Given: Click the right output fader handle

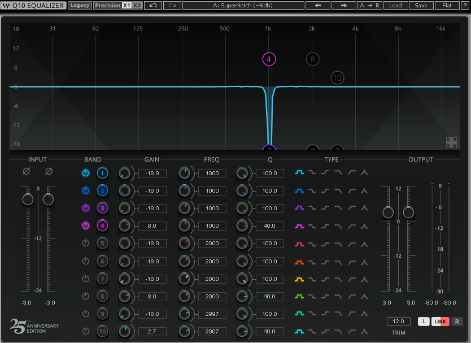Looking at the screenshot, I should tap(408, 213).
